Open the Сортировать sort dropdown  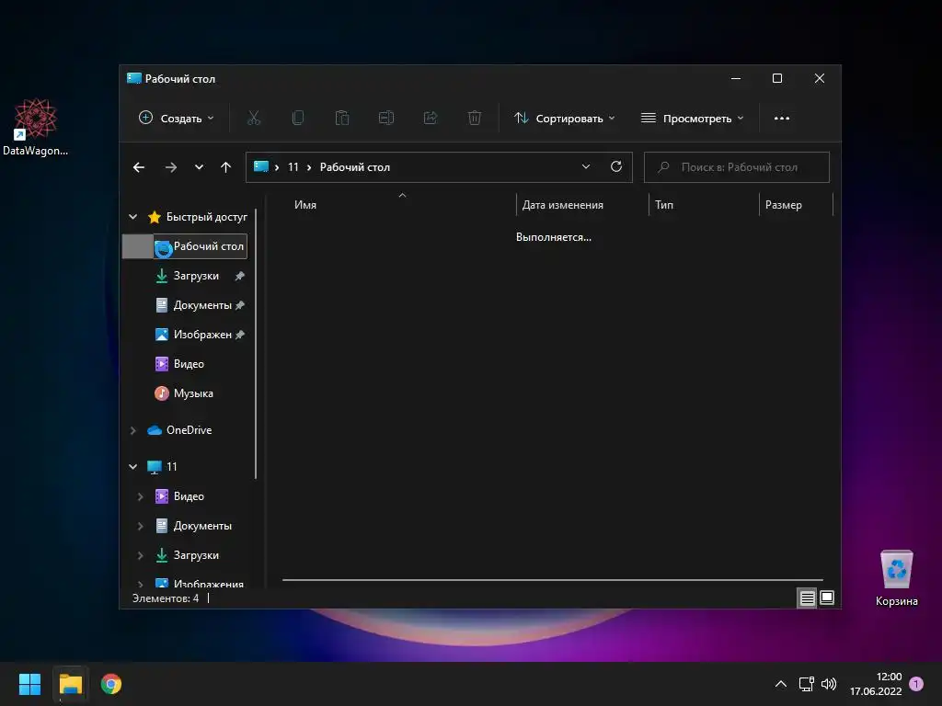(x=565, y=119)
